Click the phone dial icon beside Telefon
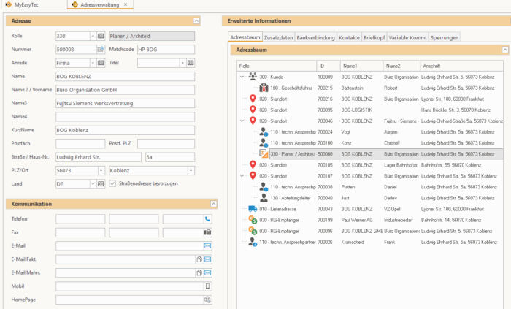 tap(207, 219)
